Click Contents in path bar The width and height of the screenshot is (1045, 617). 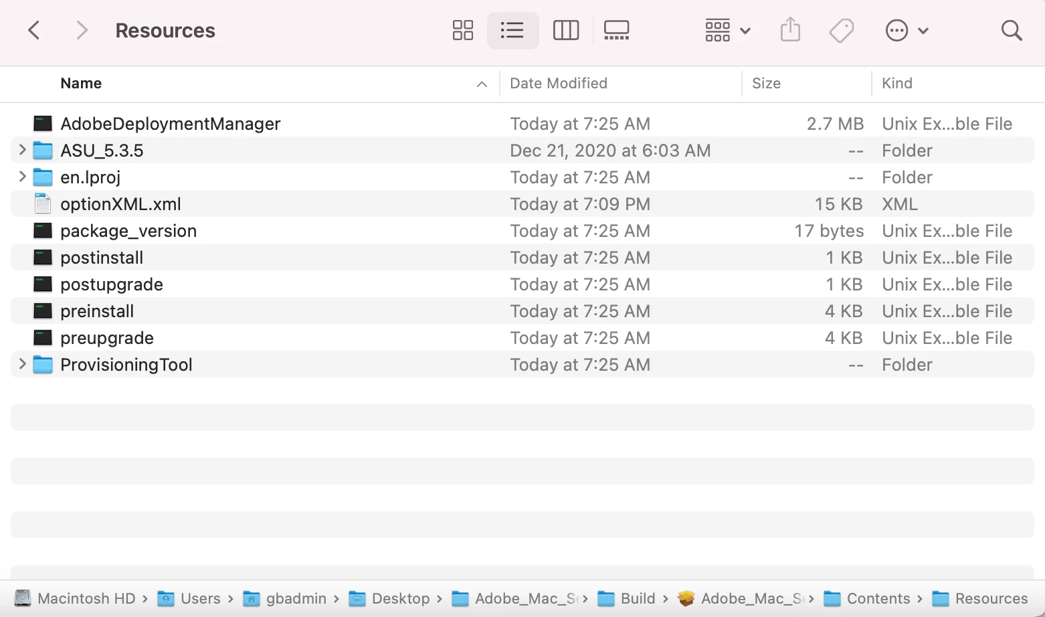[x=878, y=598]
